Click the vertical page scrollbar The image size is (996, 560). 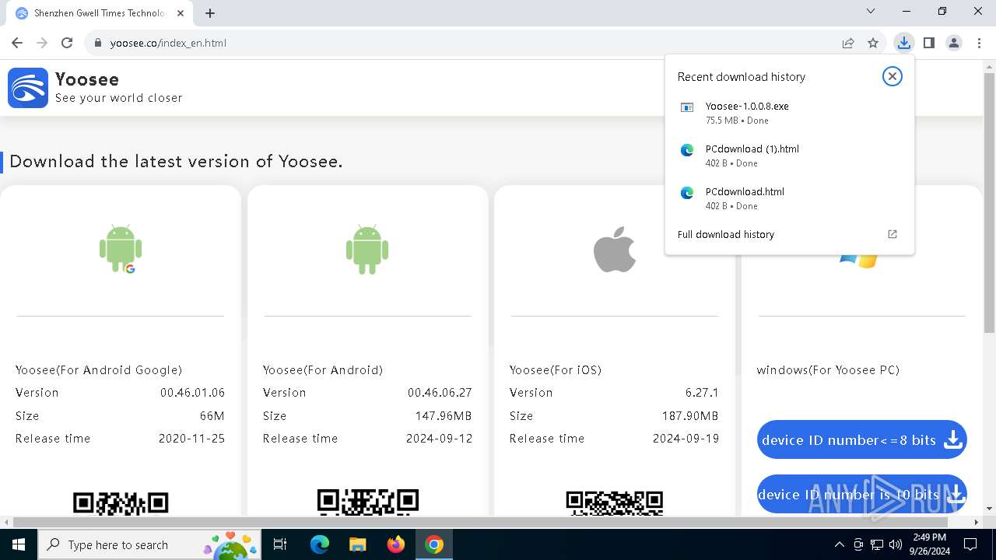click(989, 202)
